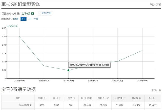Viewport: 162px width, 110px height.
Task: Click the 1.31 y-axis value
Action: pos(4,36)
